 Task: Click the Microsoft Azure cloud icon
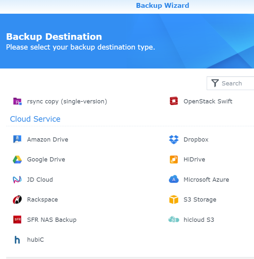click(174, 179)
